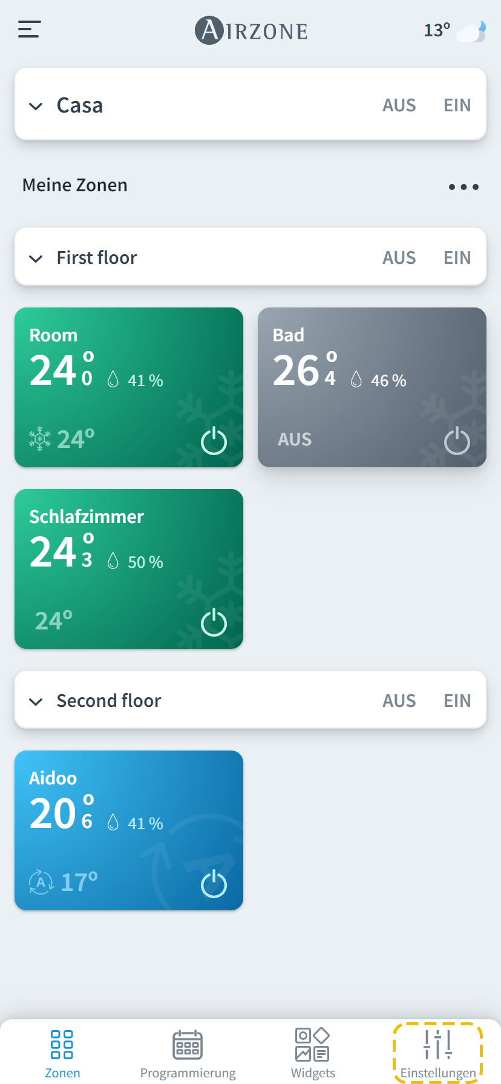501x1084 pixels.
Task: Turn on the Bad zone power
Action: (x=457, y=441)
